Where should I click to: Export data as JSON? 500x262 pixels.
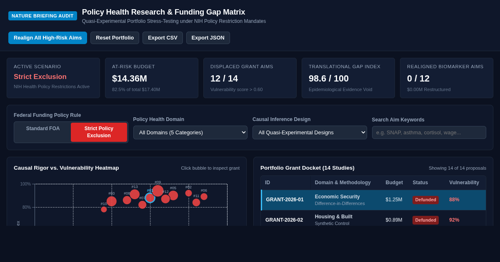pos(208,38)
